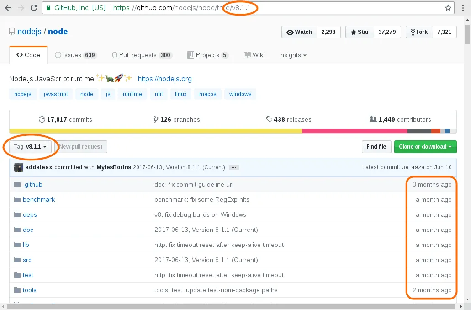Screen dimensions: 471x310
Task: Click the Watch eye icon
Action: pos(291,32)
